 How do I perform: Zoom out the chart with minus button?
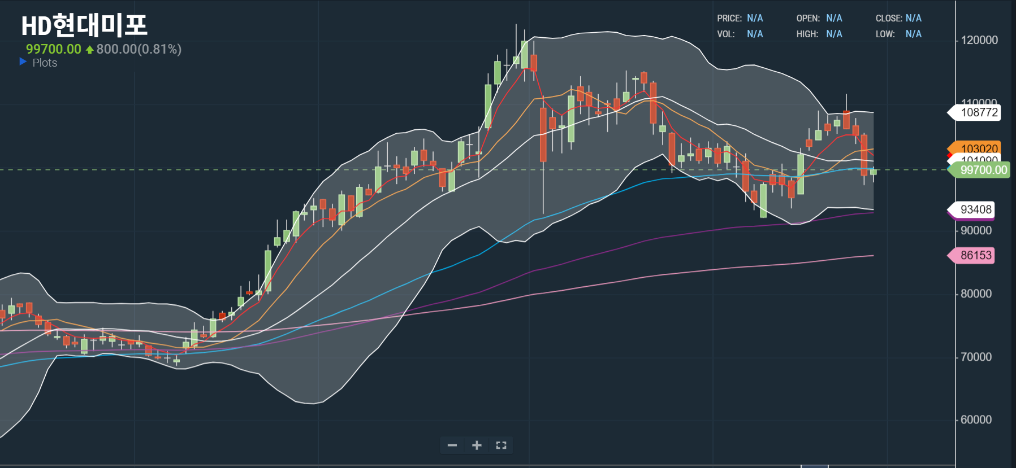tap(452, 445)
